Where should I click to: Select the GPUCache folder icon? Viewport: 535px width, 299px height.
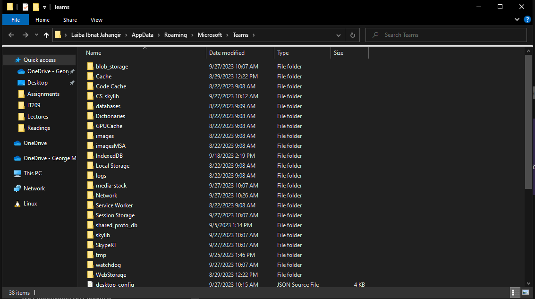click(x=90, y=126)
